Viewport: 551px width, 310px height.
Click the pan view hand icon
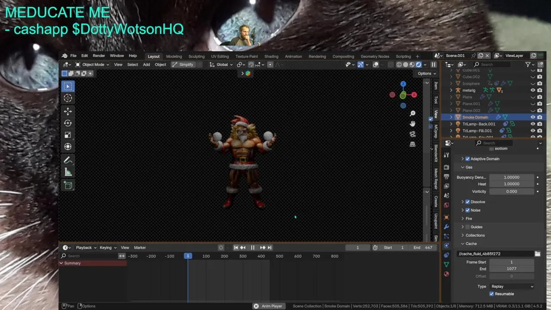pyautogui.click(x=412, y=124)
